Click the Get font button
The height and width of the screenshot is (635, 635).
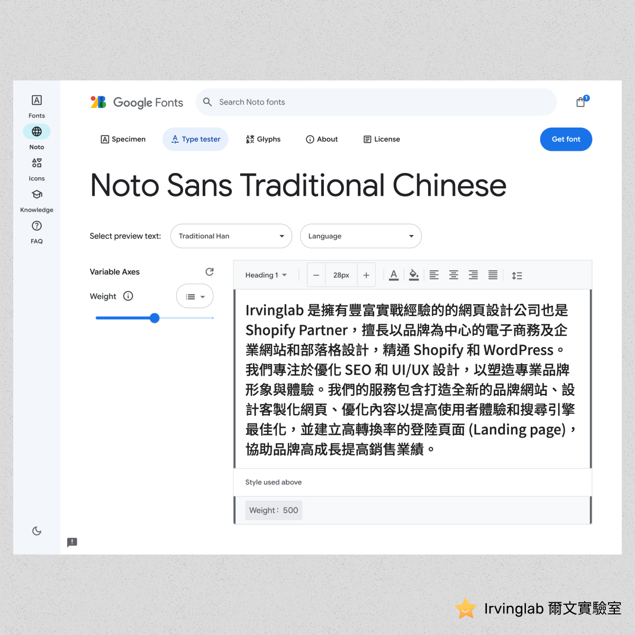pos(566,139)
